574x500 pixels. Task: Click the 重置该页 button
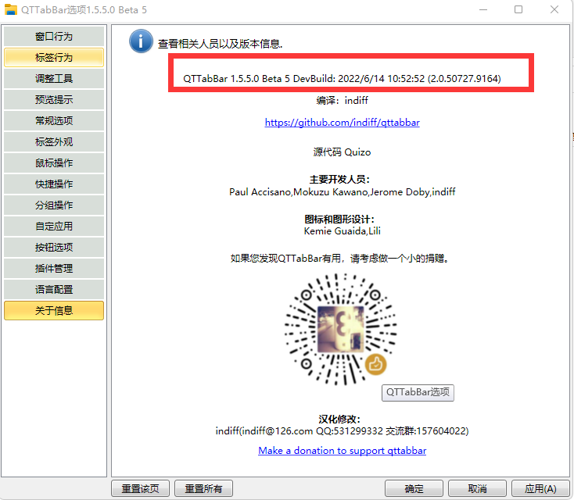click(140, 488)
